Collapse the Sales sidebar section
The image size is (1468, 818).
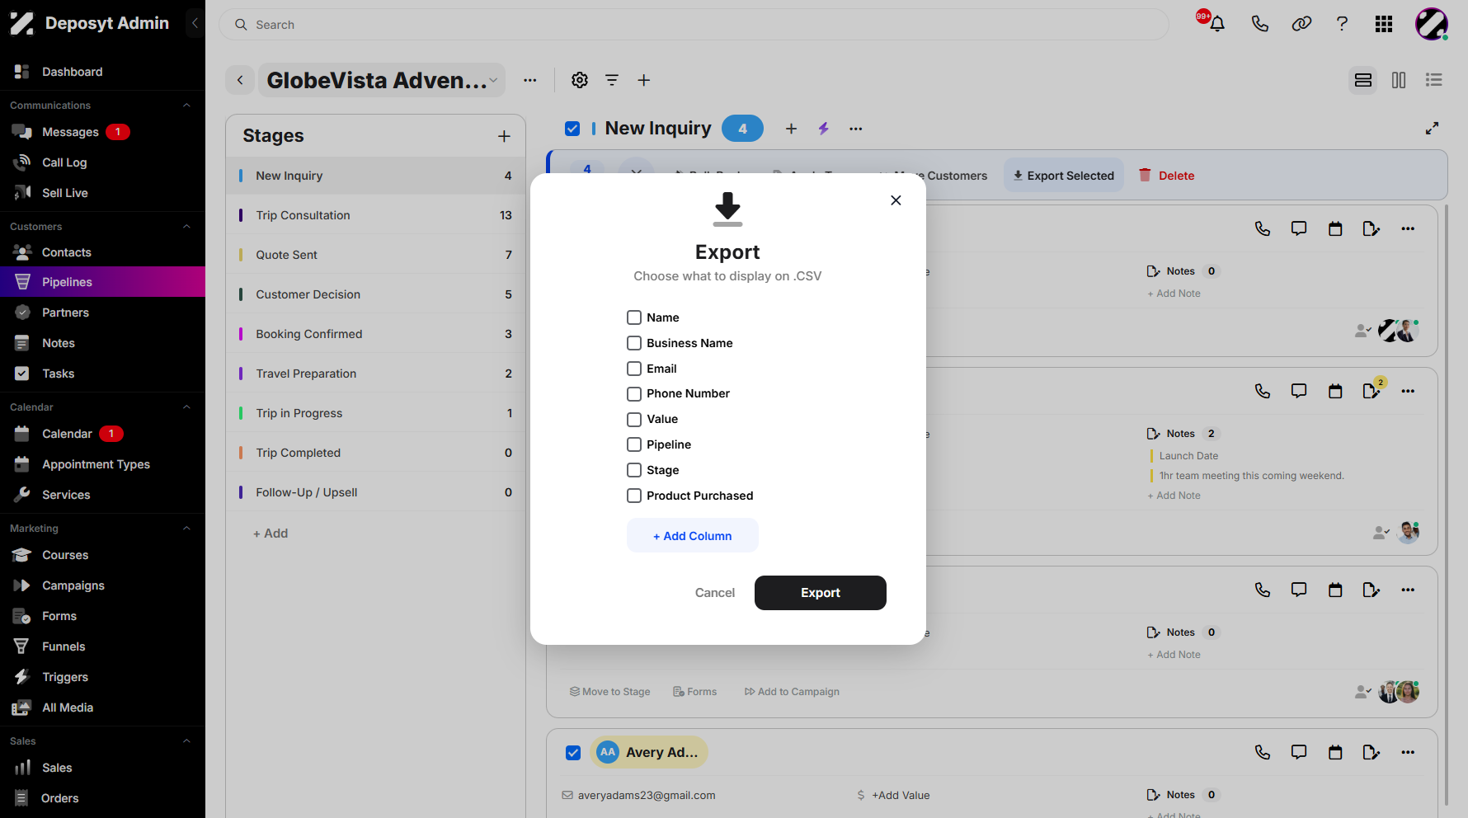tap(186, 740)
